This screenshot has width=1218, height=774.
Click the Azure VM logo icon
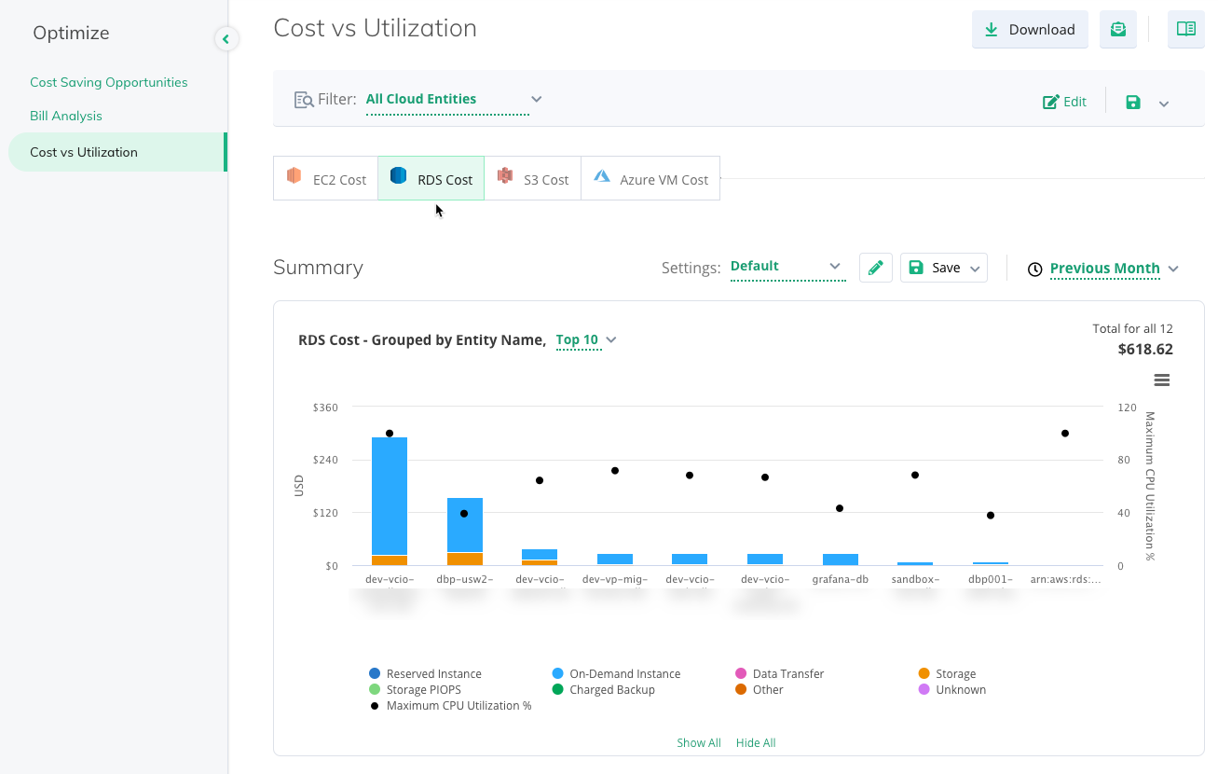[x=602, y=176]
